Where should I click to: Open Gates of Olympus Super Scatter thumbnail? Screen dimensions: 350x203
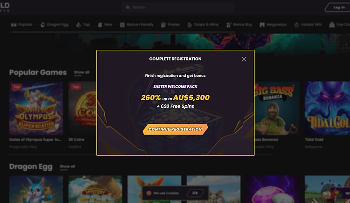pos(36,108)
